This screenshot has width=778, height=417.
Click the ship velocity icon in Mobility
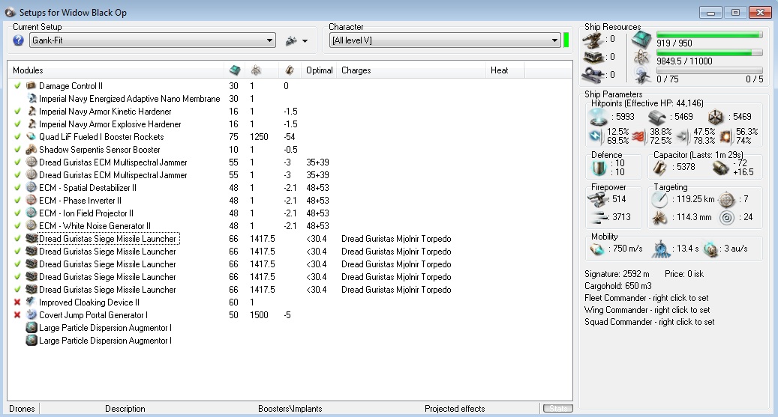pos(598,248)
